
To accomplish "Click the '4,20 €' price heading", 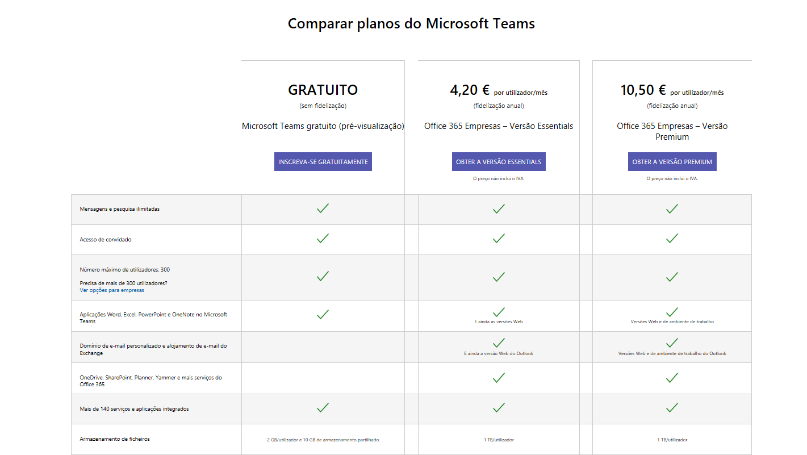I will coord(470,90).
